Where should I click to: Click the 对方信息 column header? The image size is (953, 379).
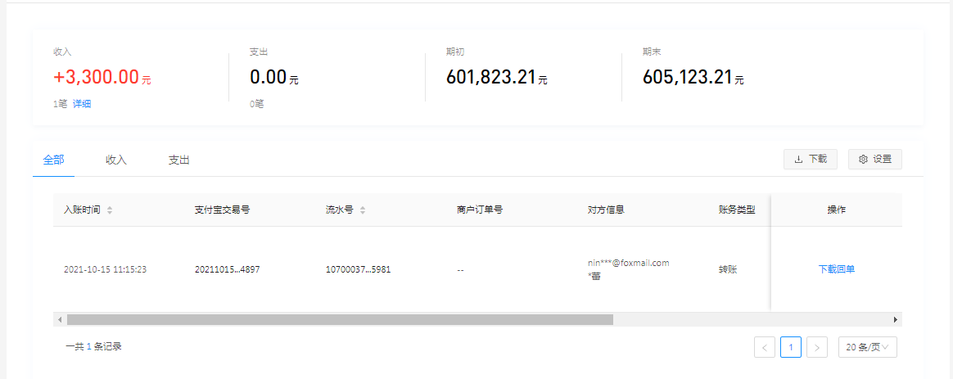point(606,210)
